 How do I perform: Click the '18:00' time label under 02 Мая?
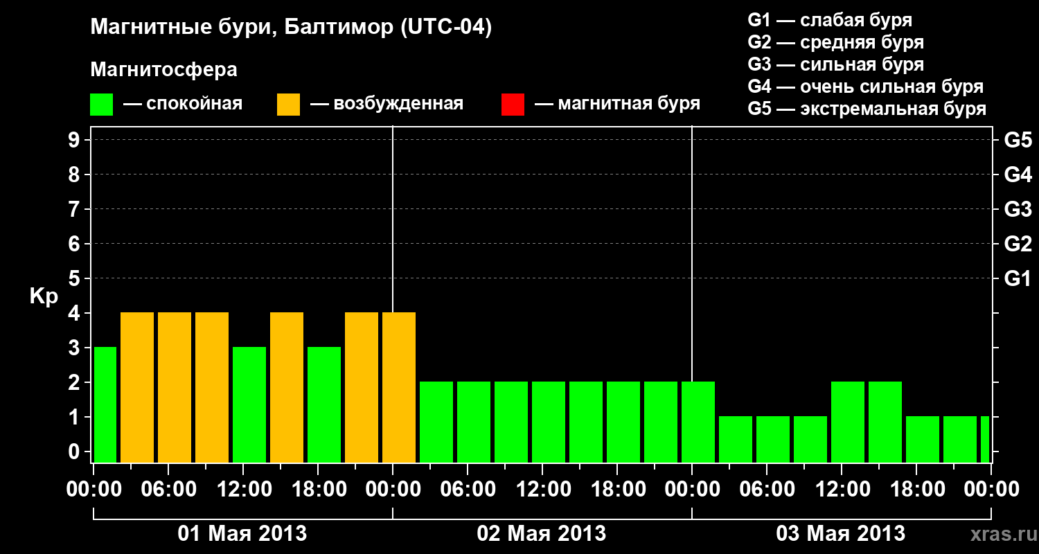tap(617, 490)
